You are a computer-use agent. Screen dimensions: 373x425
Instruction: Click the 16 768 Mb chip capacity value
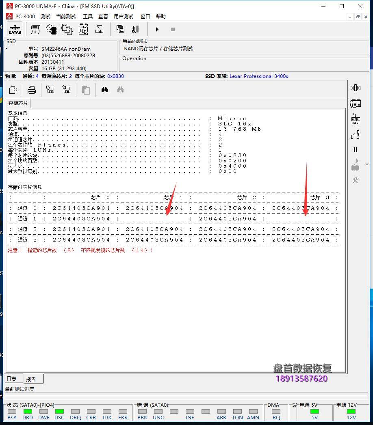[x=240, y=129]
